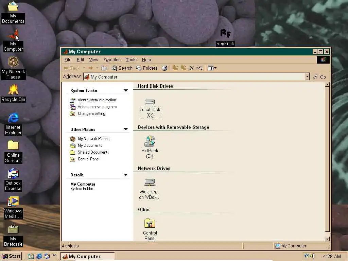Click the Forward arrow toolbar button
Viewport: 348px width, 261px height.
point(91,68)
